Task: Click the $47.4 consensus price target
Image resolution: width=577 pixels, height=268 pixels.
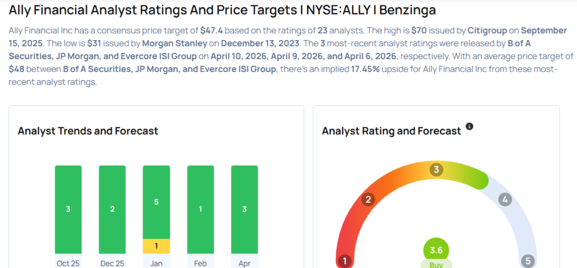Action: pos(211,29)
